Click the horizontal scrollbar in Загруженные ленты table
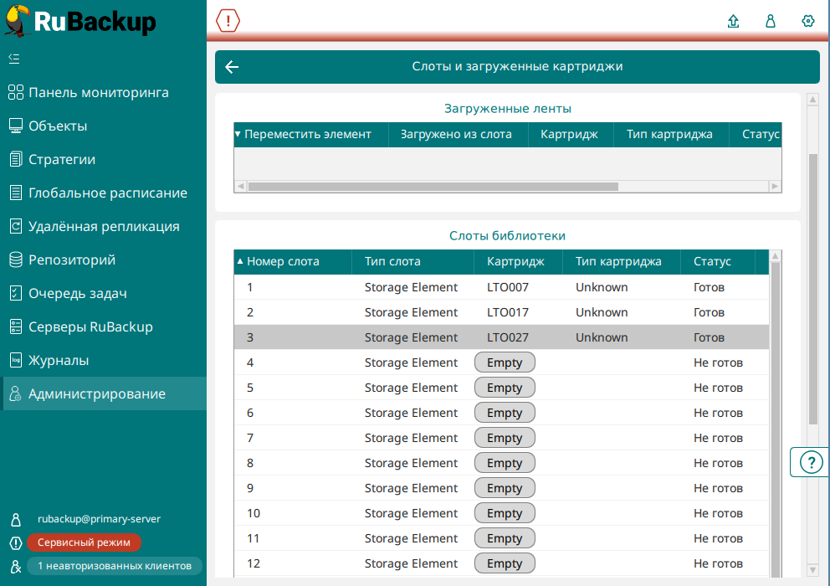 coord(433,187)
